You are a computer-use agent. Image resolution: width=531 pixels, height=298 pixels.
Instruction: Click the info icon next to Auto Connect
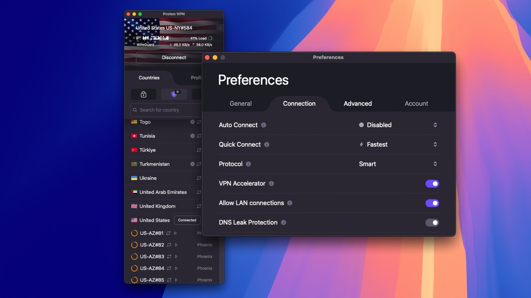[263, 125]
